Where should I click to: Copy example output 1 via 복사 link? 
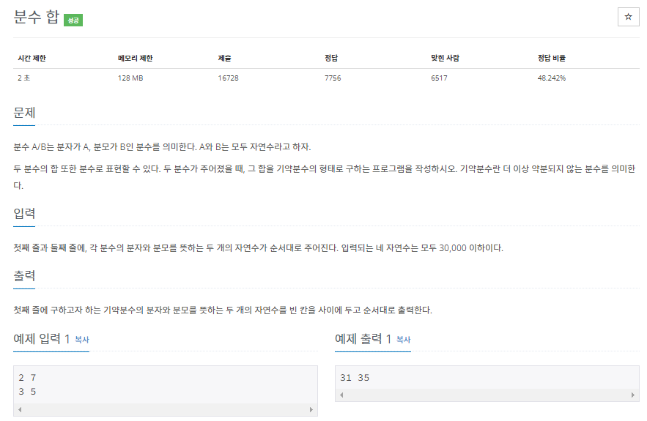pos(403,340)
